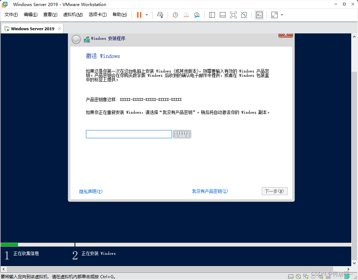Minimize the VMware Workstation window
This screenshot has height=280, width=358.
tap(336, 4)
